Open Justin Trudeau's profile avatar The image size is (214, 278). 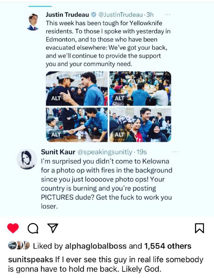point(33,22)
